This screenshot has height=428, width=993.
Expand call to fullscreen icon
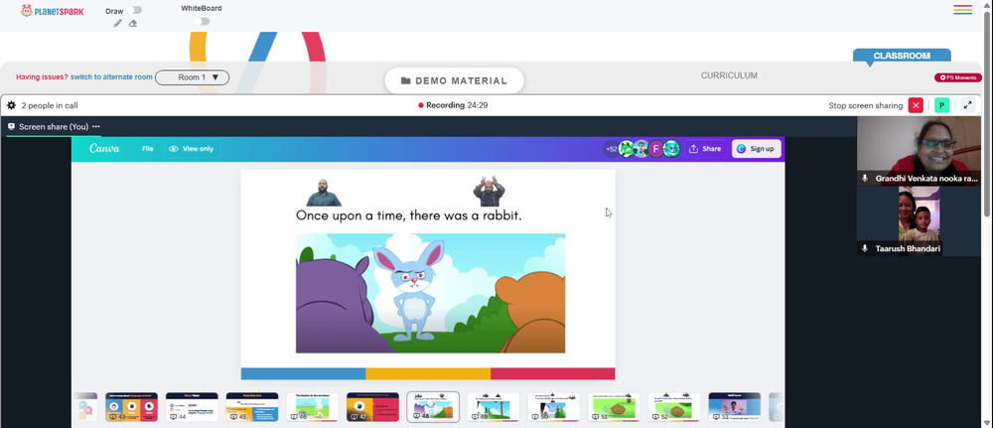(x=967, y=105)
